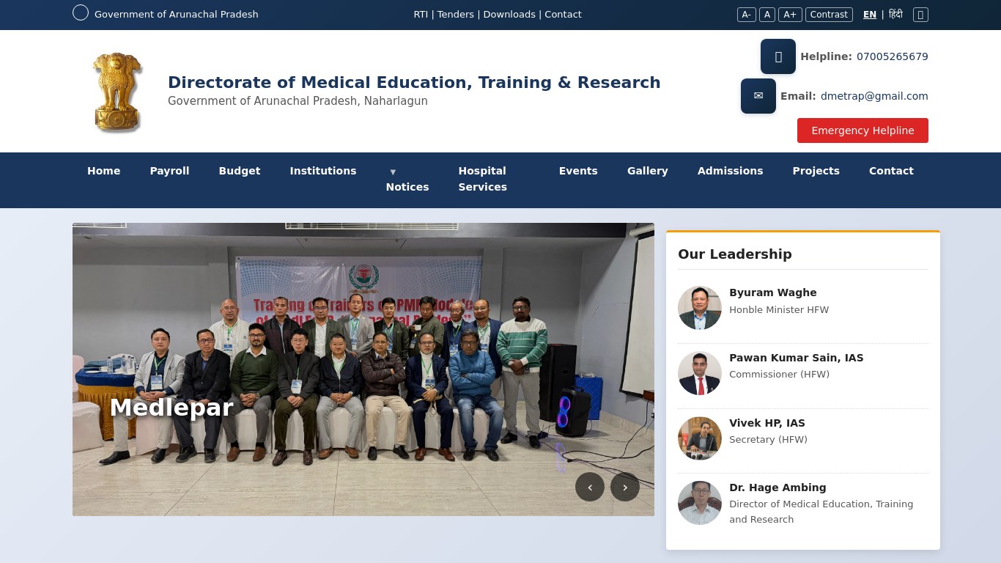
Task: Switch the language to हिंदी
Action: coord(895,14)
